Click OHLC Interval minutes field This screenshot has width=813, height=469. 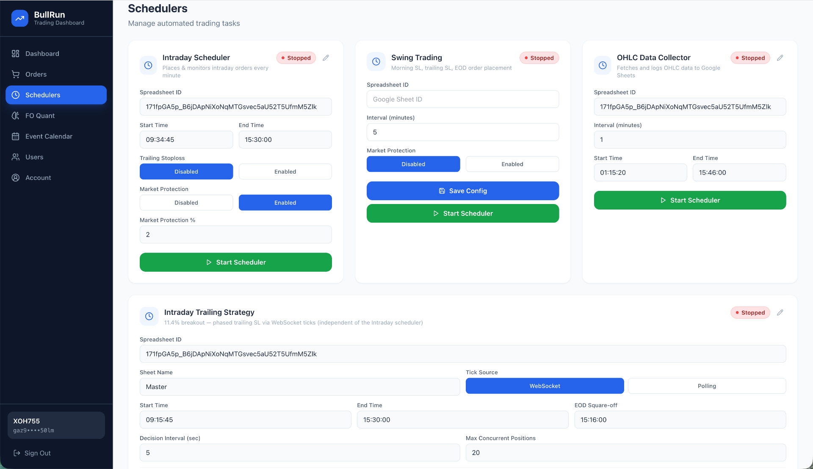(690, 140)
